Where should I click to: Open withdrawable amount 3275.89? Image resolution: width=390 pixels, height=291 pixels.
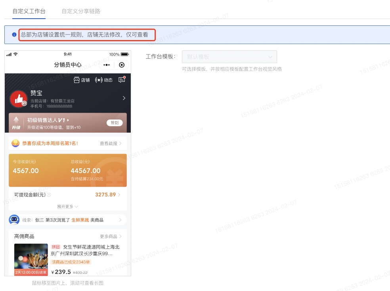click(108, 195)
